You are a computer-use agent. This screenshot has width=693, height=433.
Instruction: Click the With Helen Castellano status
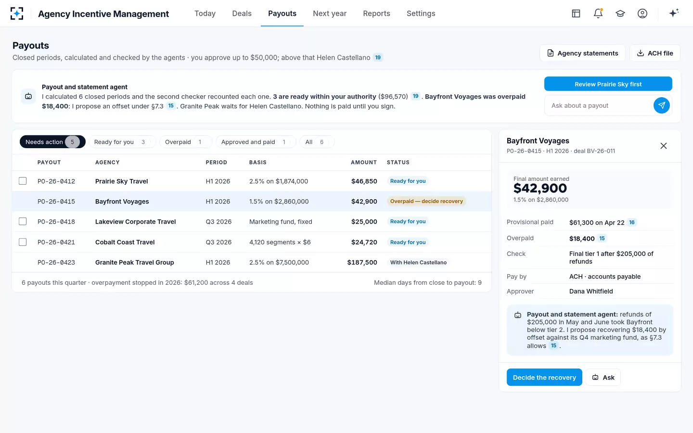(418, 262)
